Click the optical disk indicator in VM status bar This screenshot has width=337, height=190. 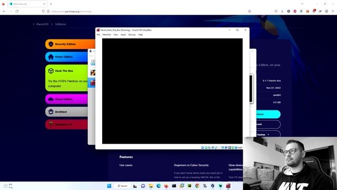click(x=206, y=148)
